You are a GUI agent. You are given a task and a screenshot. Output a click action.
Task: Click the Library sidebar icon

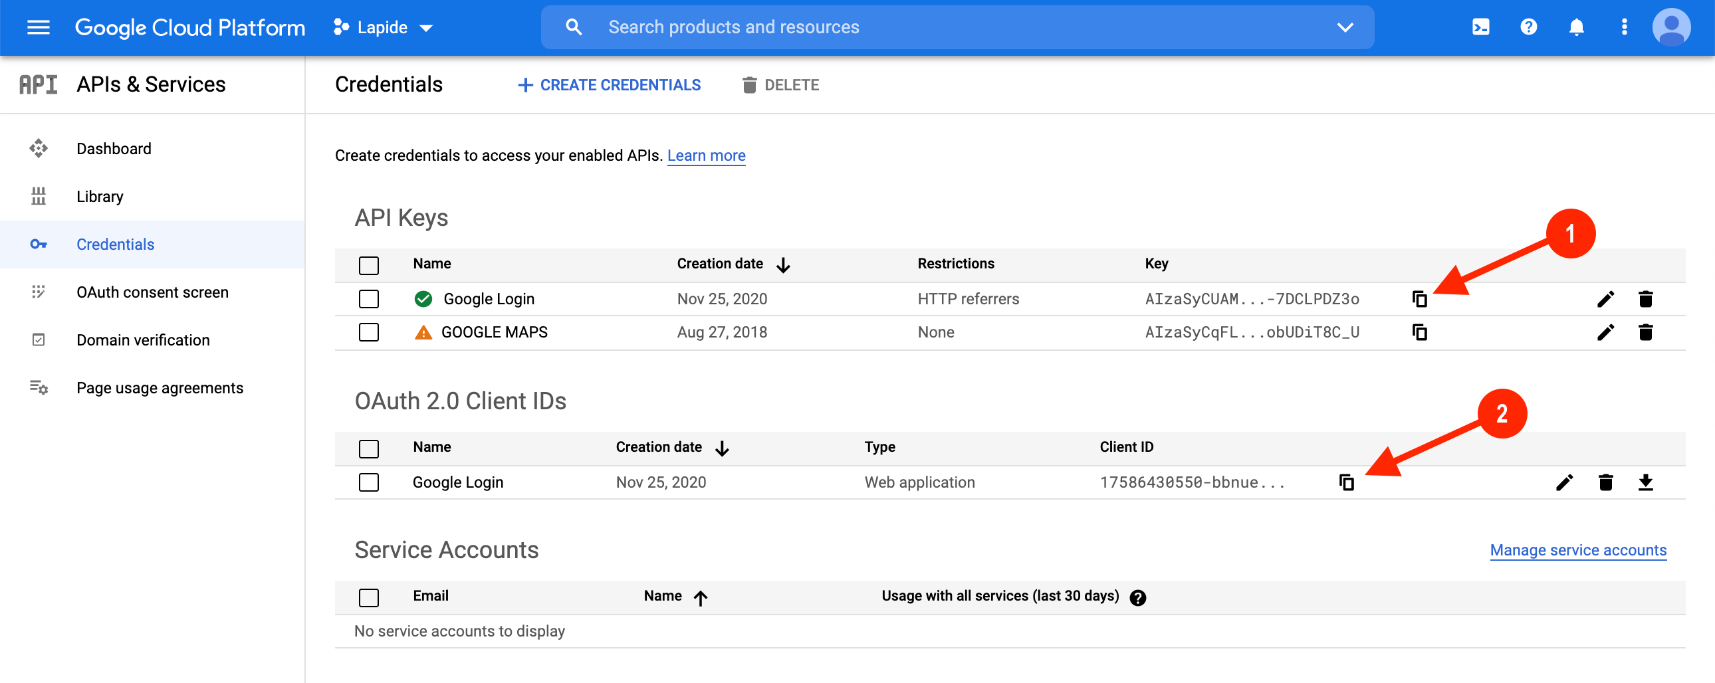pyautogui.click(x=38, y=197)
